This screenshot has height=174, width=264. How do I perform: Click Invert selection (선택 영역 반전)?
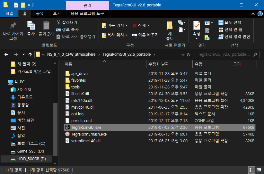pyautogui.click(x=234, y=37)
